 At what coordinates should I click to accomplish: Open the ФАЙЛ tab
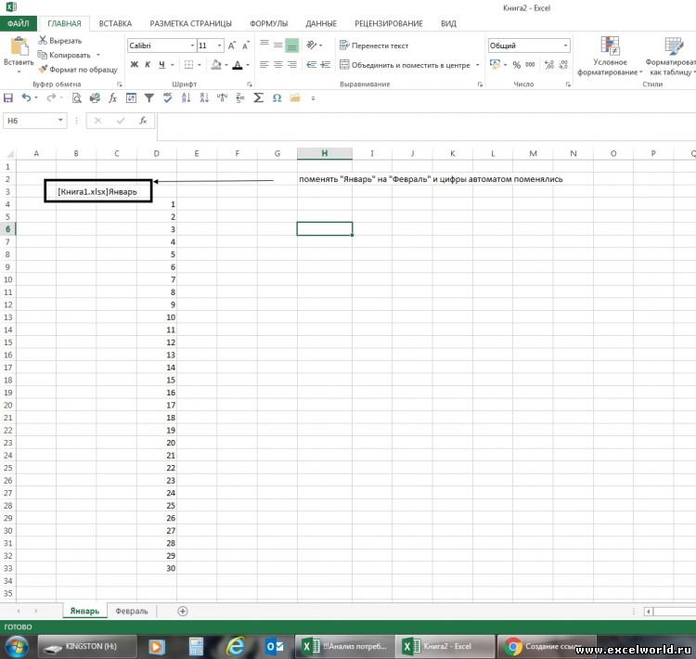pos(19,23)
